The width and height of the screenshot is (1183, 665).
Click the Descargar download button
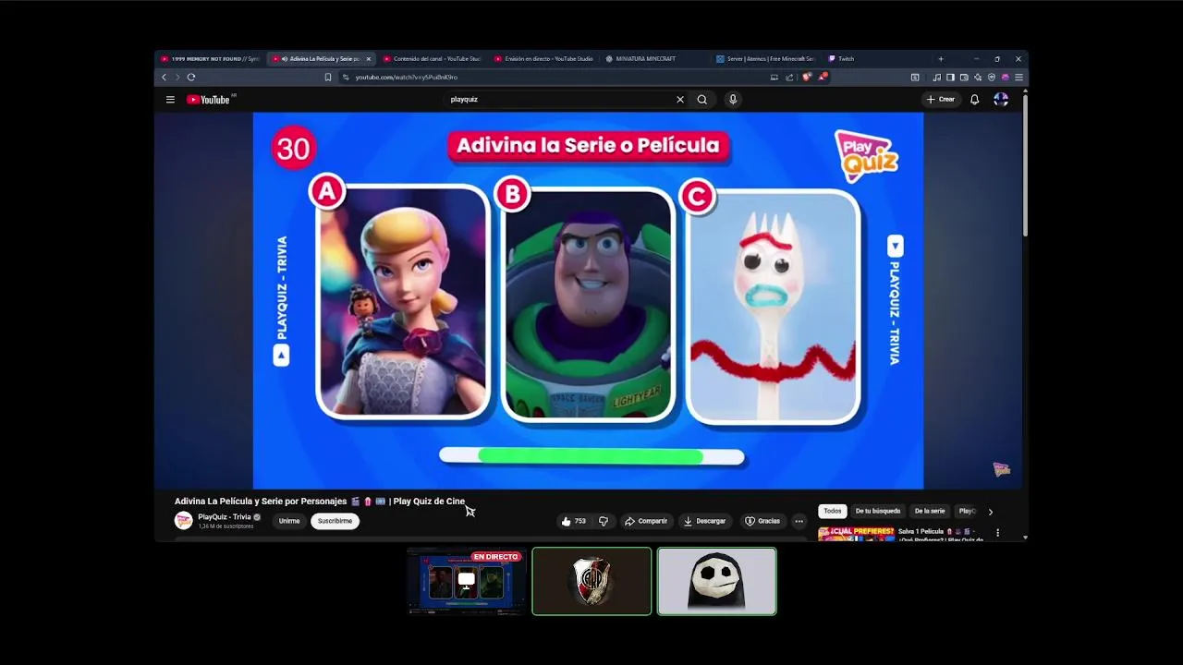click(x=704, y=521)
